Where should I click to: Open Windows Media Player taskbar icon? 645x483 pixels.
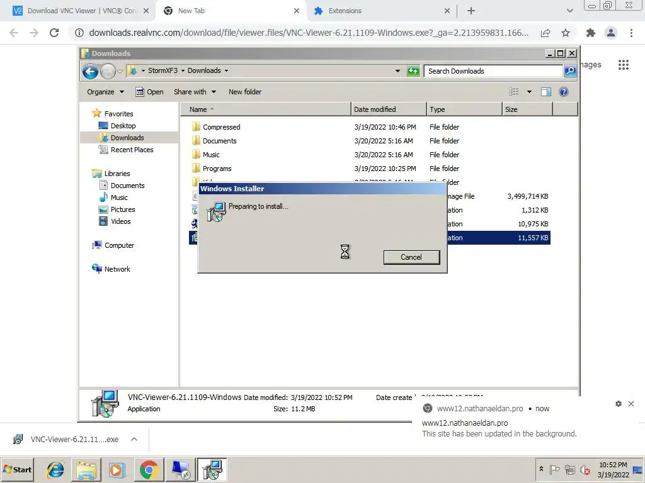click(x=117, y=469)
